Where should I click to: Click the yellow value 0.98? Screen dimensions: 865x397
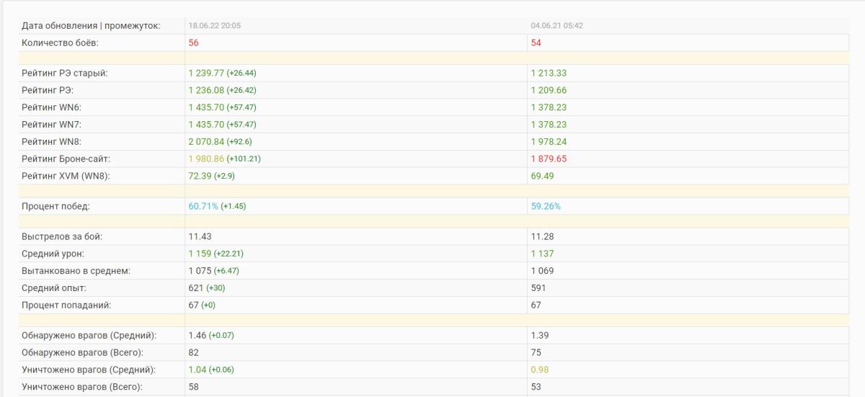point(540,370)
